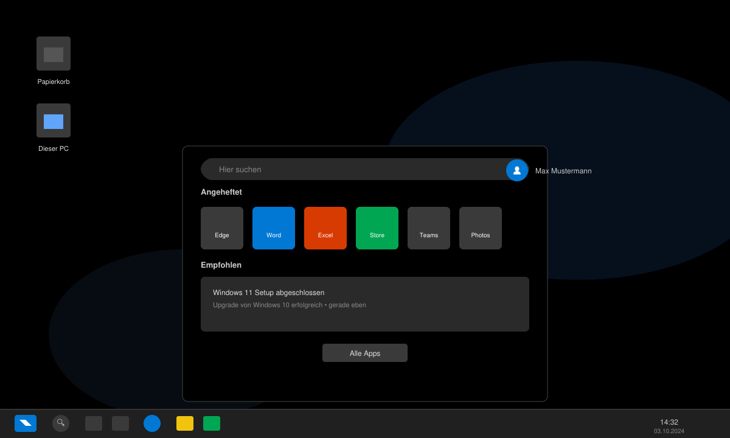730x438 pixels.
Task: Open the yellow taskbar app icon
Action: (x=185, y=423)
